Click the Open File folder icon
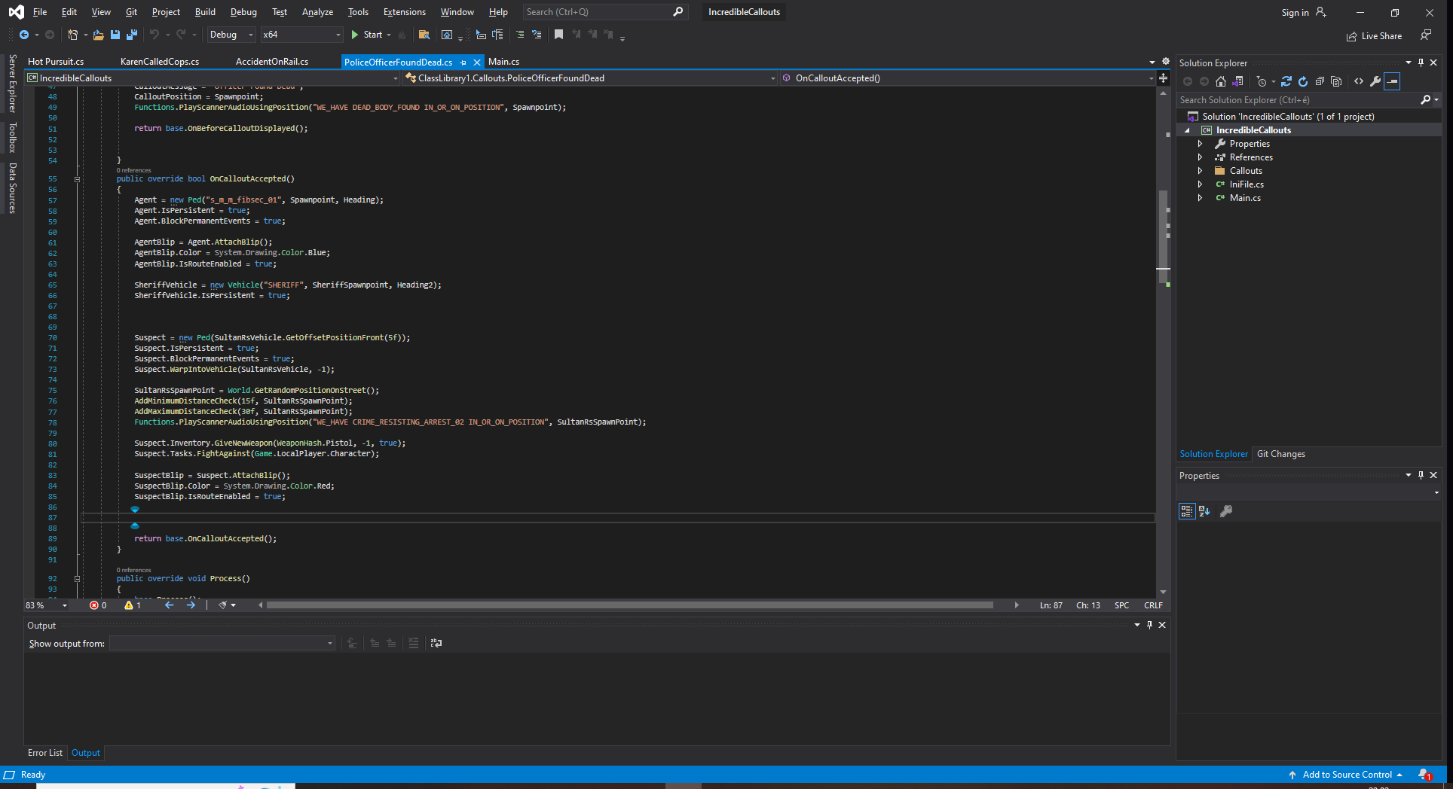Viewport: 1453px width, 789px height. click(x=98, y=35)
